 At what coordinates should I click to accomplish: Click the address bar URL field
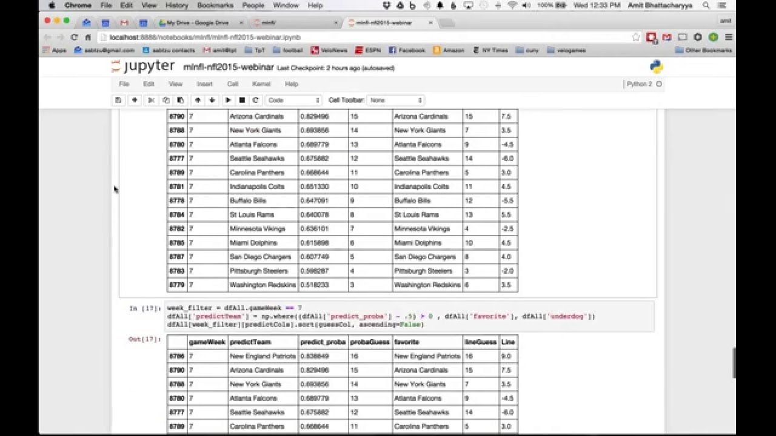click(364, 37)
